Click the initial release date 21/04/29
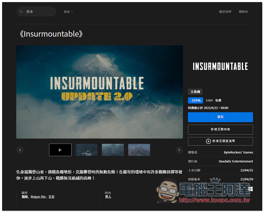Viewport: 264px width, 213px height. pyautogui.click(x=247, y=179)
